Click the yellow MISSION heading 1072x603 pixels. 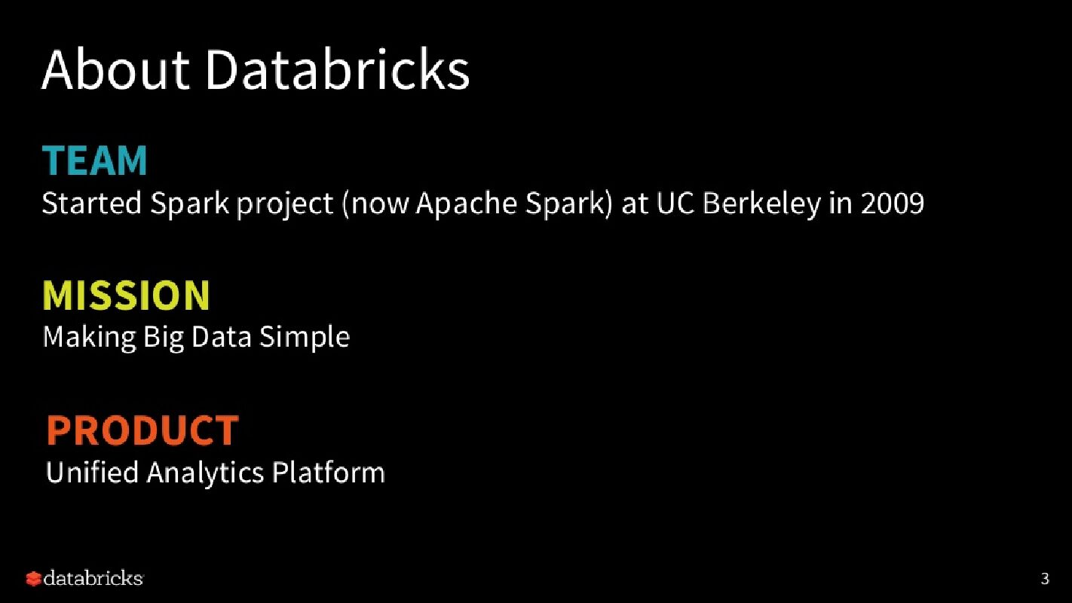point(126,295)
